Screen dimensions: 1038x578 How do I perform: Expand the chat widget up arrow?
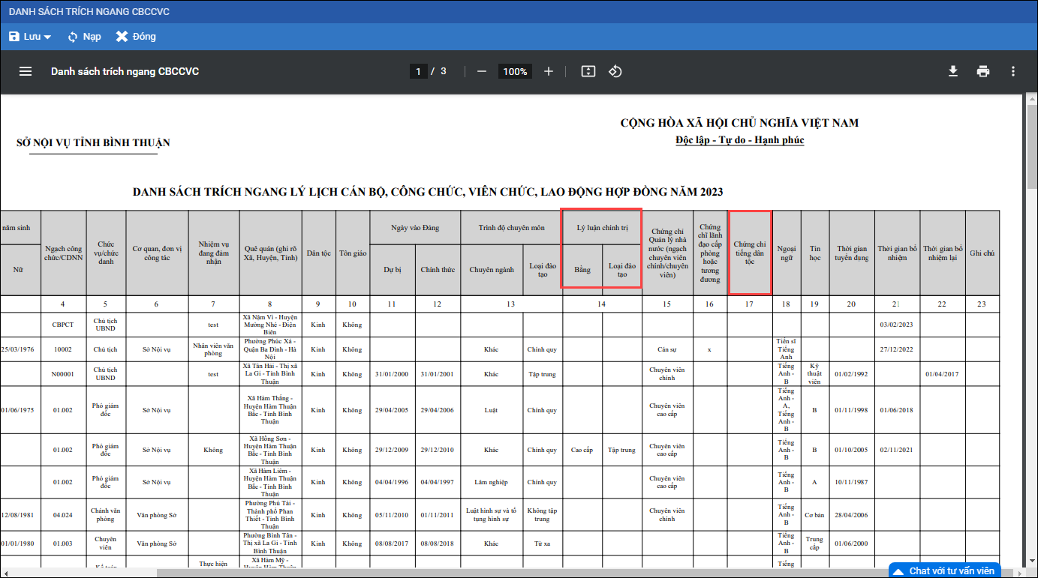pos(898,571)
